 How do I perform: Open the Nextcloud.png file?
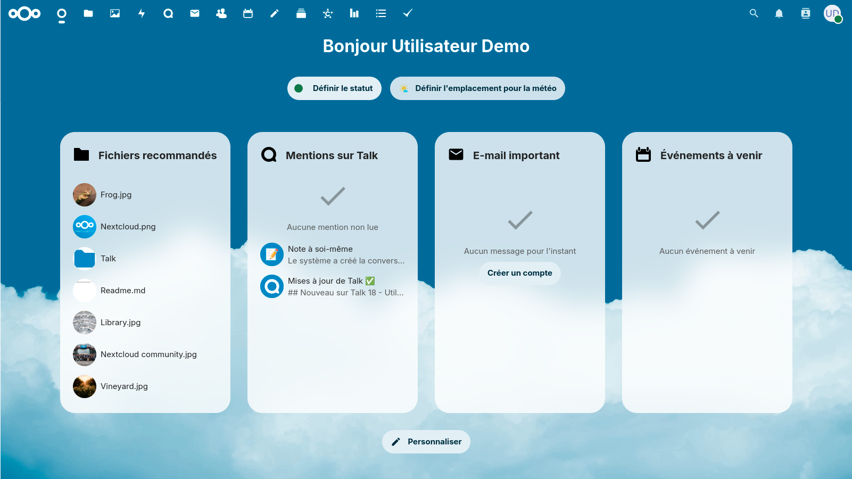(145, 227)
